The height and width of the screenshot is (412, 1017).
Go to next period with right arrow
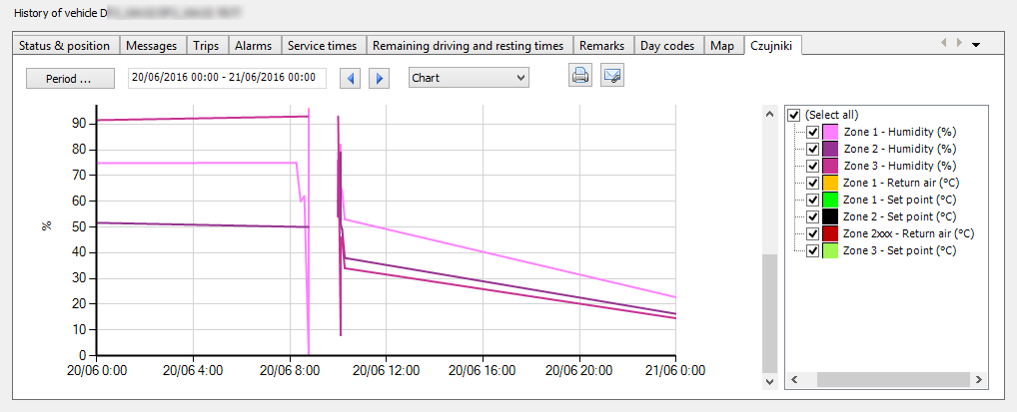pos(379,78)
